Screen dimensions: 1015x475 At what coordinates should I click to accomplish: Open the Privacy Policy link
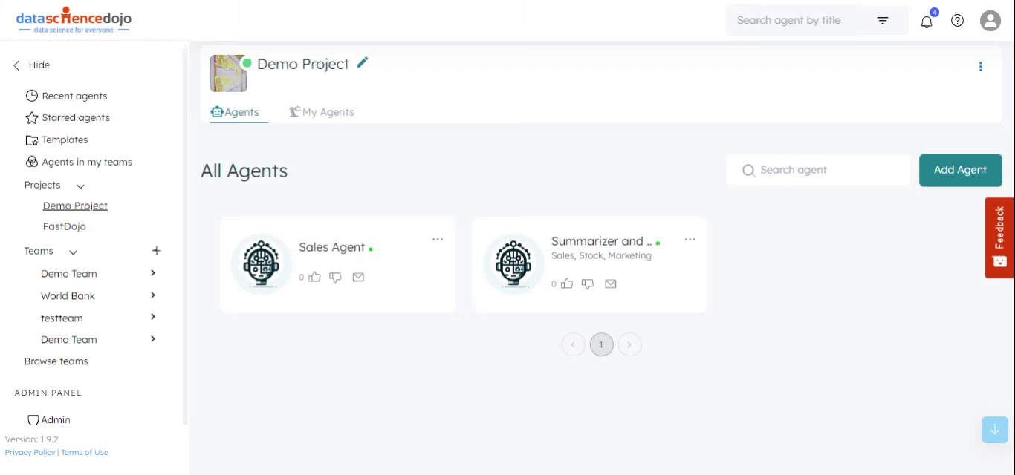point(30,453)
